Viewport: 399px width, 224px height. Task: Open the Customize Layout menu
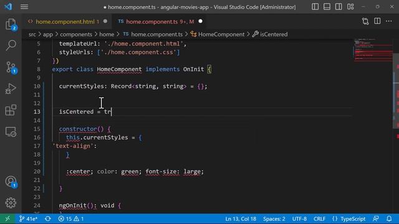click(x=350, y=7)
